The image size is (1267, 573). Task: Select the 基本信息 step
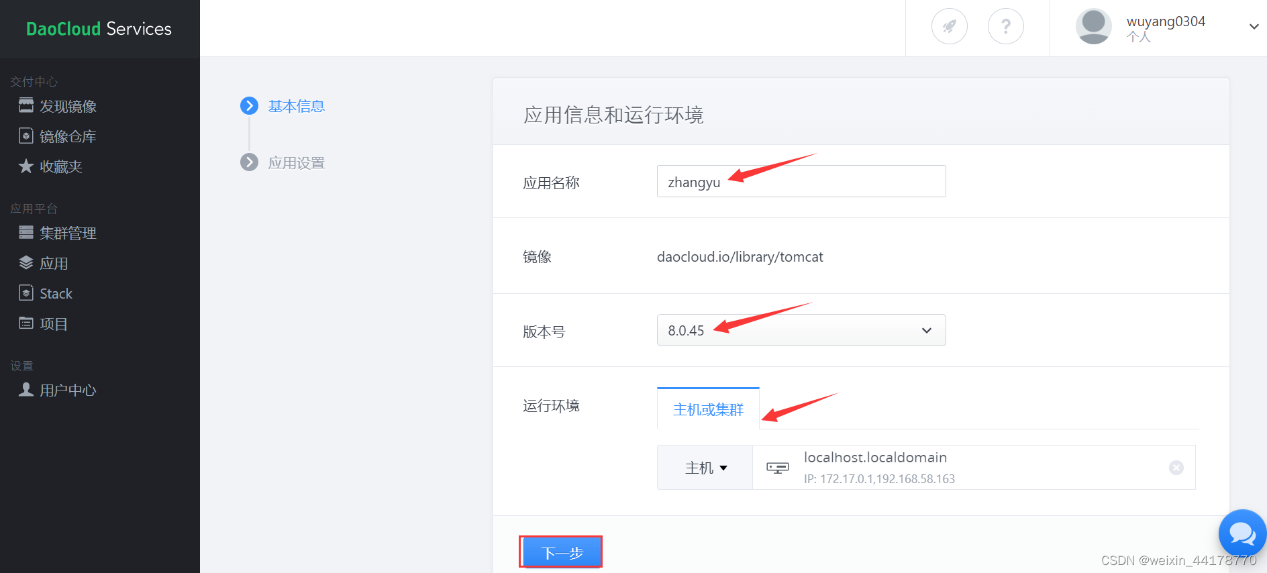[x=296, y=106]
